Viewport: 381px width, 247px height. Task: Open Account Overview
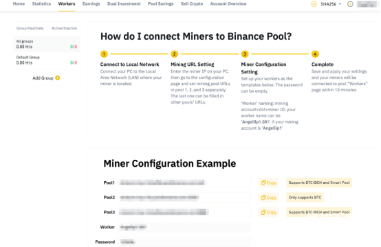228,4
